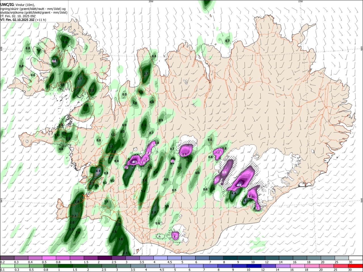Screen dimensions: 363x272
Task: Click the 0.1 label on rain scale
Action: click(x=2, y=270)
